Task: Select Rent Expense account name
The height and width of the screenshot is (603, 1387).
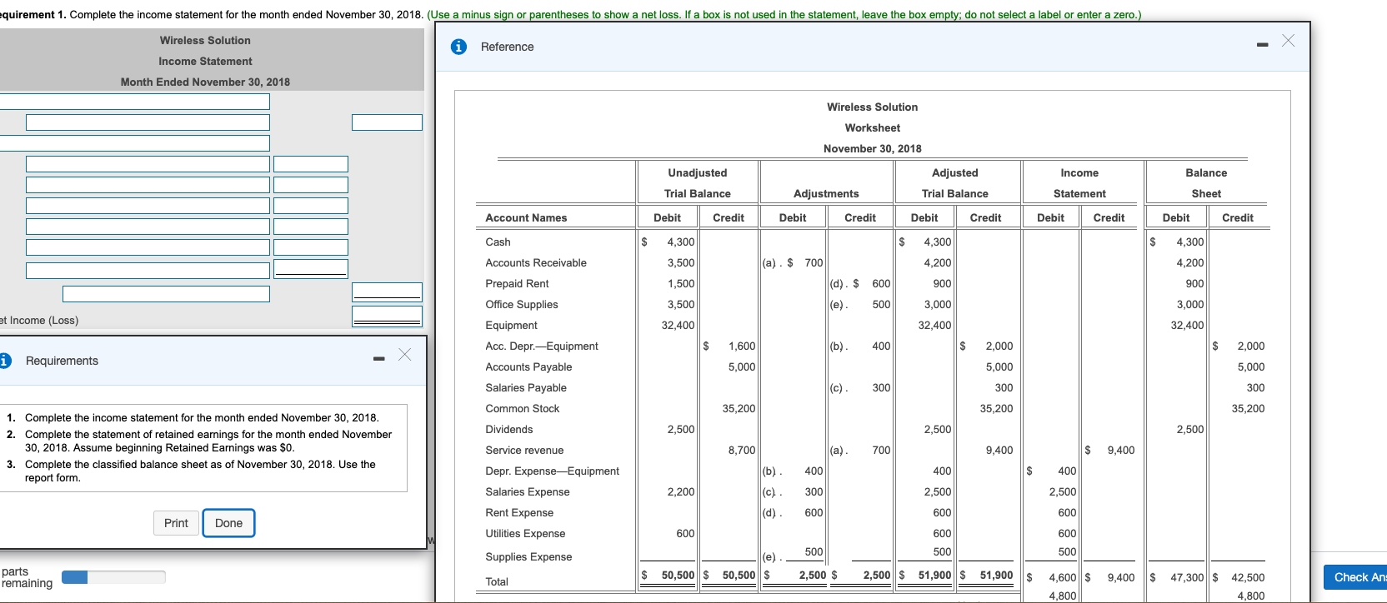Action: click(x=519, y=513)
